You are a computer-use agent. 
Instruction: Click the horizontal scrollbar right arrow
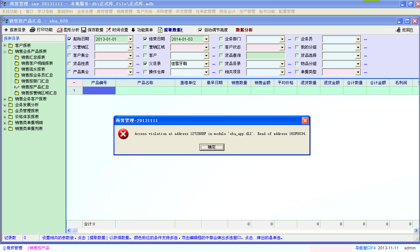(417, 231)
